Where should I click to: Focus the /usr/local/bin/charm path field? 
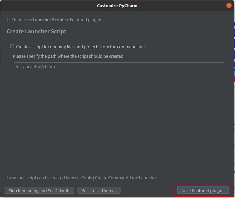tap(119, 66)
